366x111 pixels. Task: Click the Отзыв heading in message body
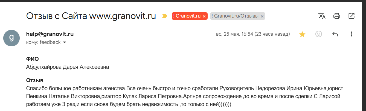click(35, 81)
